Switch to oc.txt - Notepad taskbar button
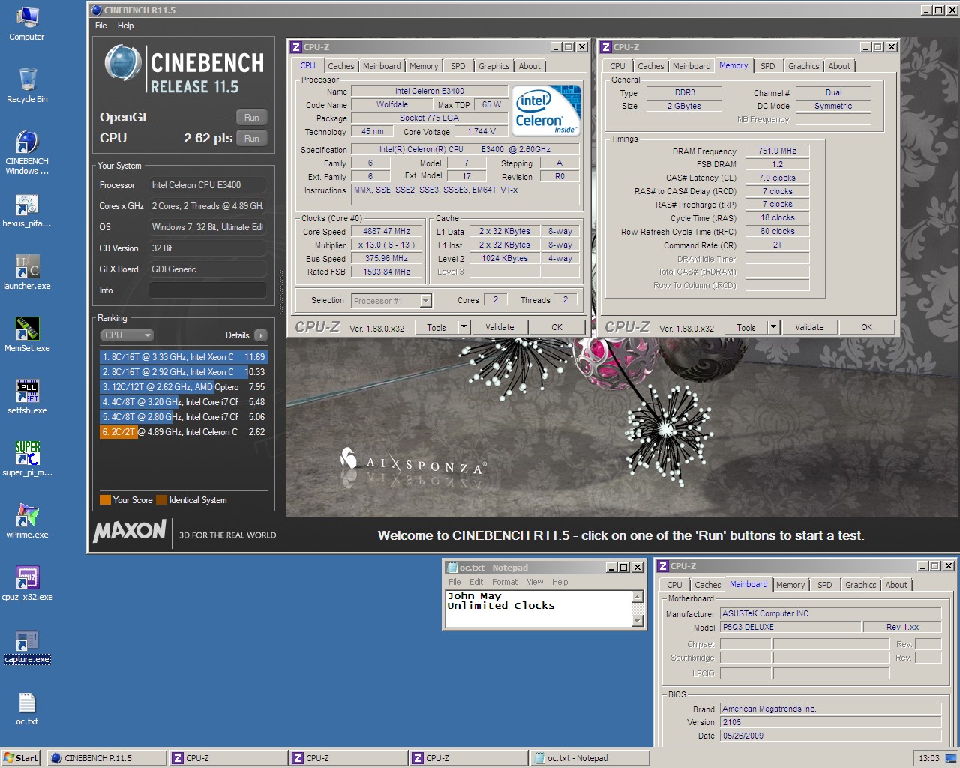960x768 pixels. (589, 758)
